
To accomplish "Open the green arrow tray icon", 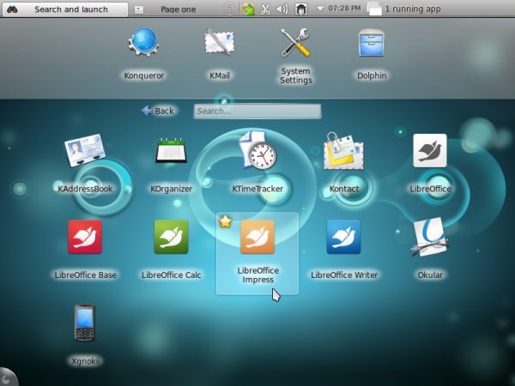I will pos(249,9).
